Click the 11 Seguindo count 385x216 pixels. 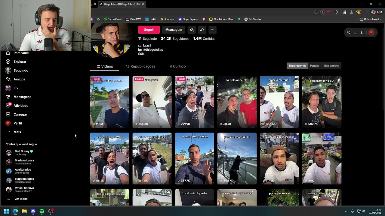[x=147, y=39]
